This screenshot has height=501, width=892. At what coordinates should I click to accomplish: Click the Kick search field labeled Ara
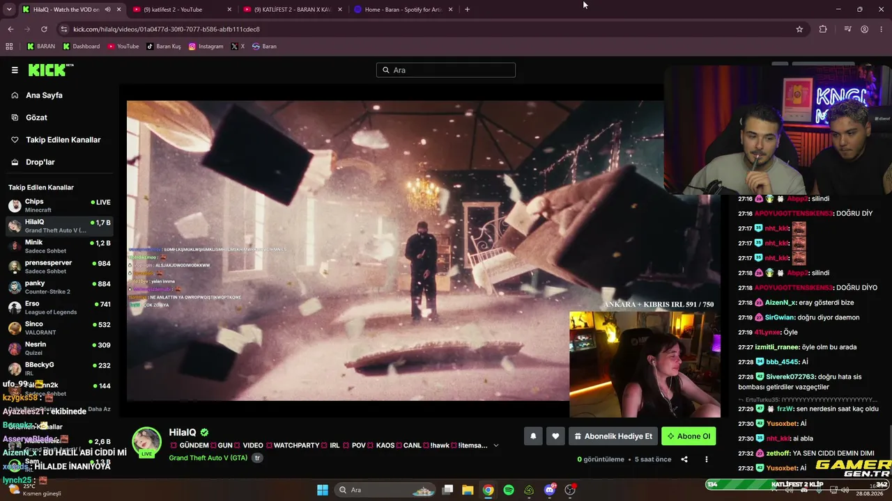tap(446, 70)
